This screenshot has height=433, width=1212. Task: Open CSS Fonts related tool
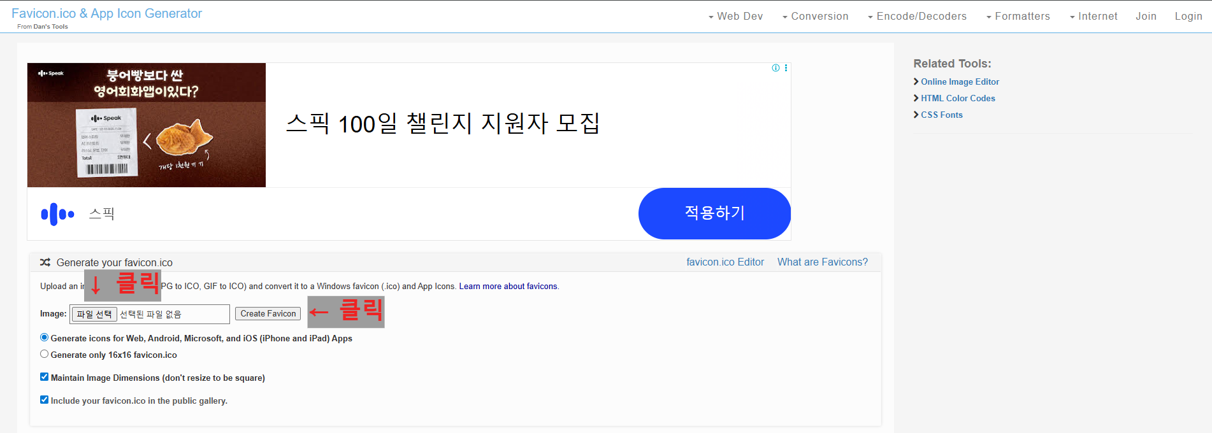click(x=942, y=115)
